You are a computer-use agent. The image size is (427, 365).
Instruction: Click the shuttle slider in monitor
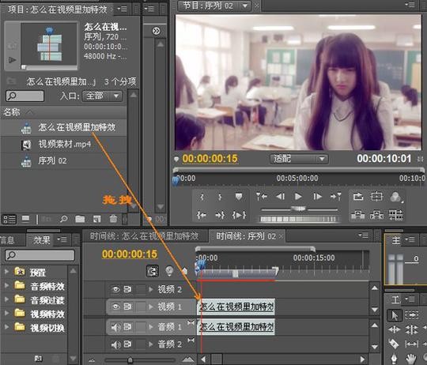(x=298, y=209)
